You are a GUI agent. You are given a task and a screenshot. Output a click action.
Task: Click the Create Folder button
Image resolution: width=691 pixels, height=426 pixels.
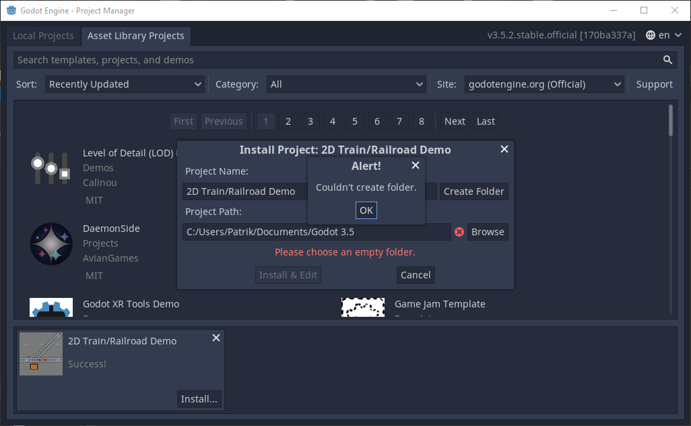(473, 191)
